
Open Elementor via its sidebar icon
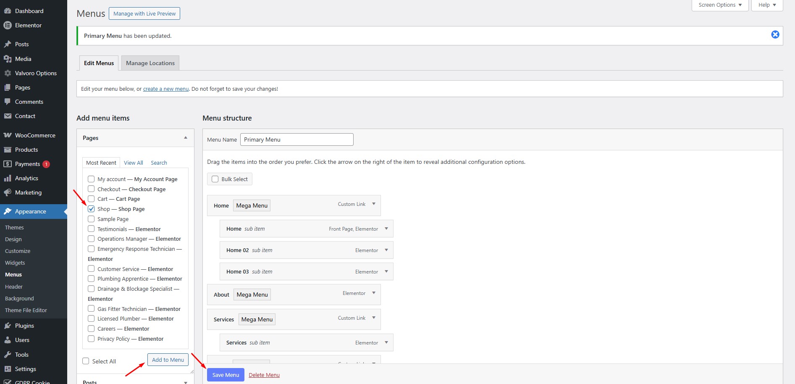8,25
